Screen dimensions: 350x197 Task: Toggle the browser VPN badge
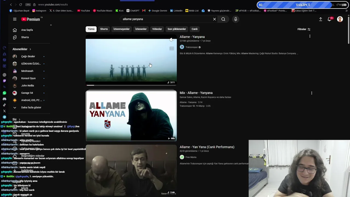tap(28, 5)
